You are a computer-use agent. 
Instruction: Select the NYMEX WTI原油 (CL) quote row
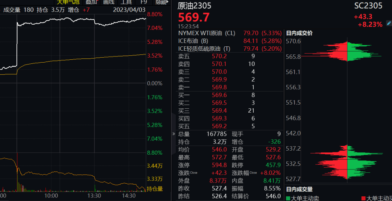[x=229, y=33]
